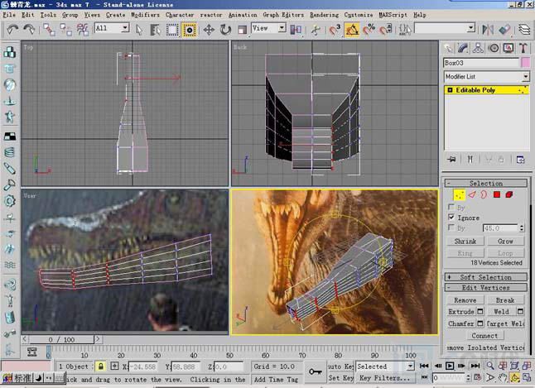Switch to the Modify command panel tab
This screenshot has width=535, height=388.
[463, 49]
